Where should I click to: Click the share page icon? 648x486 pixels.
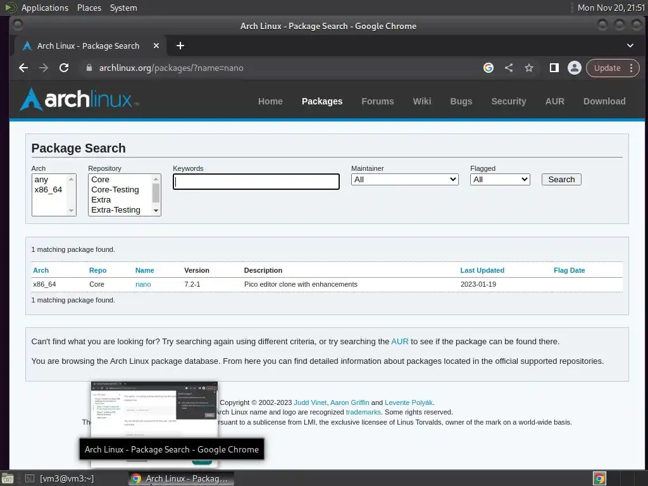coord(509,68)
